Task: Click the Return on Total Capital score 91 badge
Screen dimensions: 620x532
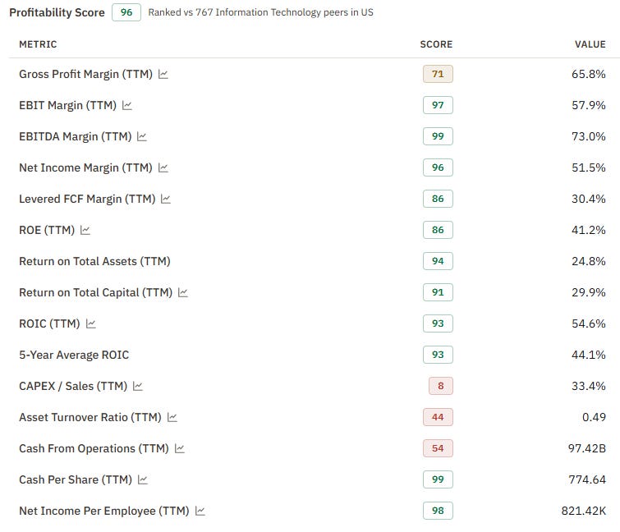Action: pyautogui.click(x=438, y=292)
